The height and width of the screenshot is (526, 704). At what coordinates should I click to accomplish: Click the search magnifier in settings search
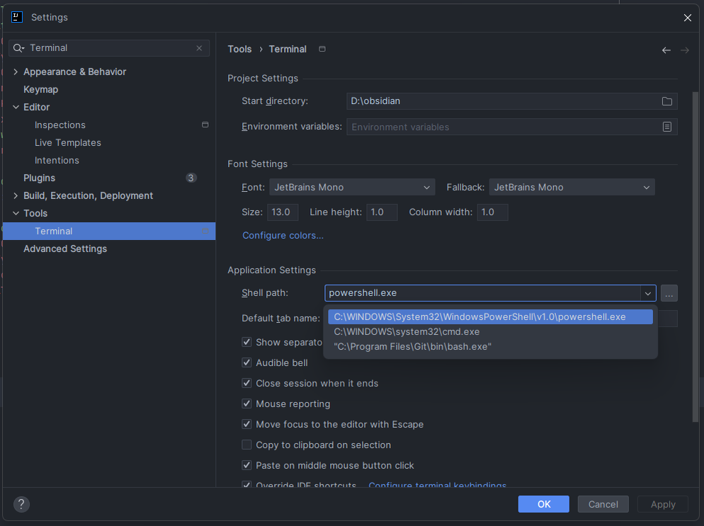tap(17, 47)
